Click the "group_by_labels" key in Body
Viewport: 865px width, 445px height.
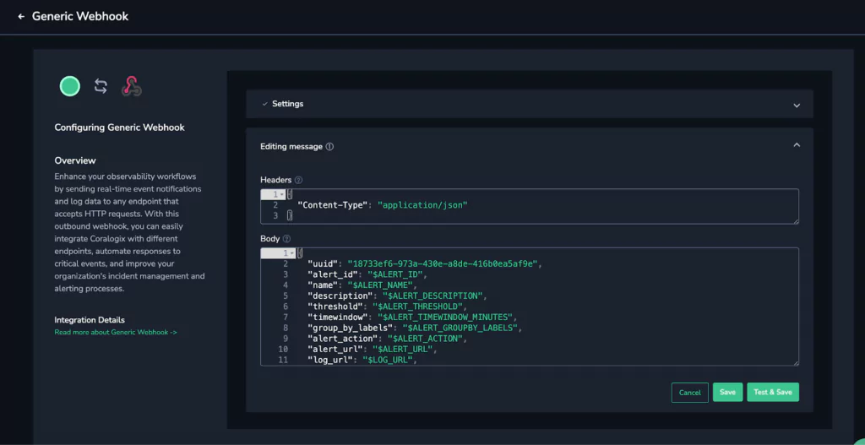click(x=352, y=328)
